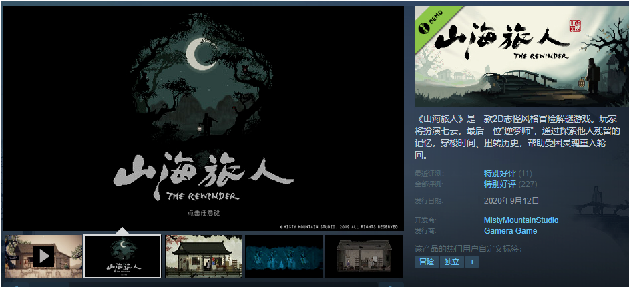Click the 最近评测 label
The image size is (629, 287).
(429, 174)
